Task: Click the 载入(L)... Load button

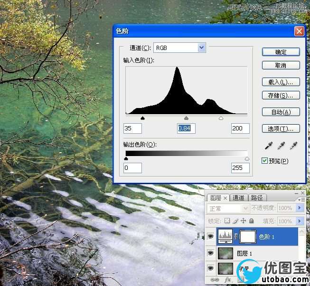Action: tap(281, 82)
